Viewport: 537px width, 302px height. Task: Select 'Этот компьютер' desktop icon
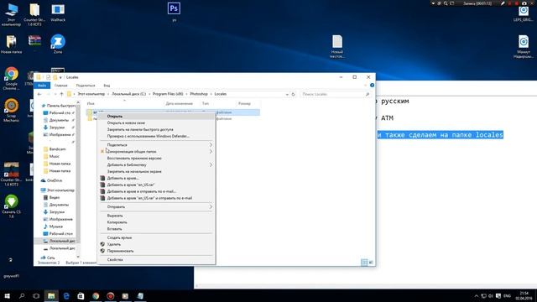click(x=11, y=14)
